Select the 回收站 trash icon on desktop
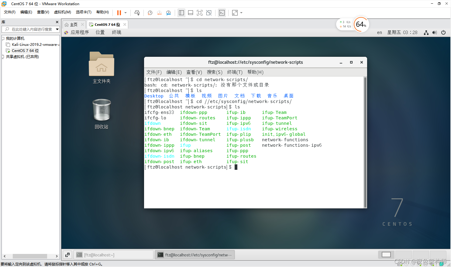 [x=102, y=114]
